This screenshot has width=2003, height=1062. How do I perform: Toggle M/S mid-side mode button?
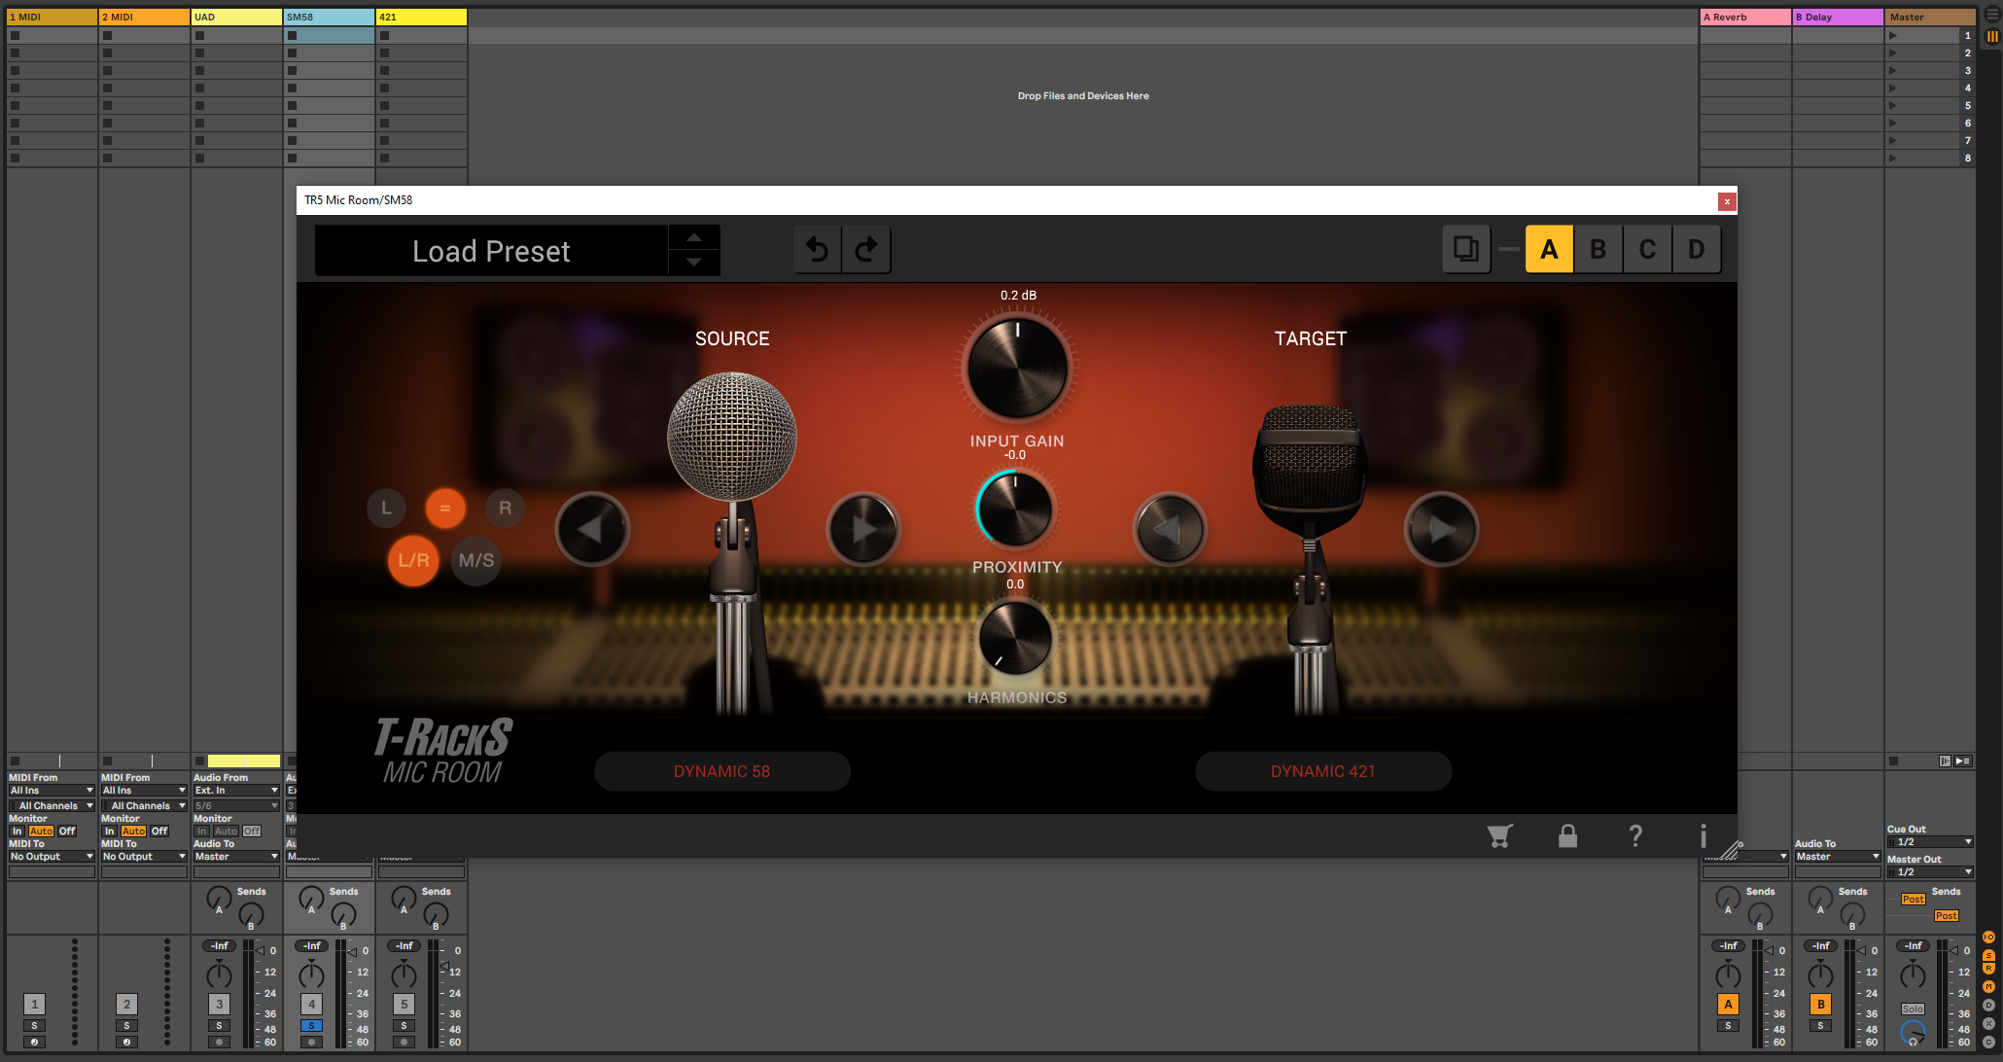tap(474, 560)
